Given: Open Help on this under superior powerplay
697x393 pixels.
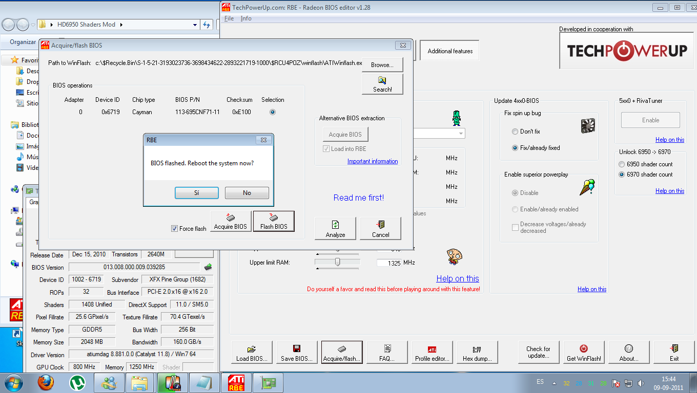Looking at the screenshot, I should [592, 289].
